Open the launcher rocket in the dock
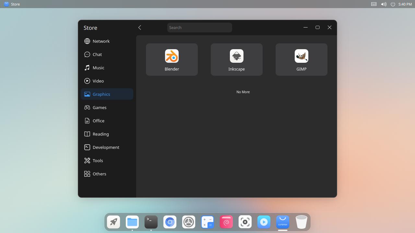 click(113, 222)
